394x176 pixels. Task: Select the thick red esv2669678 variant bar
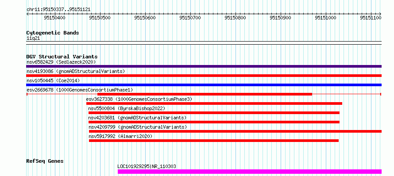pyautogui.click(x=205, y=94)
